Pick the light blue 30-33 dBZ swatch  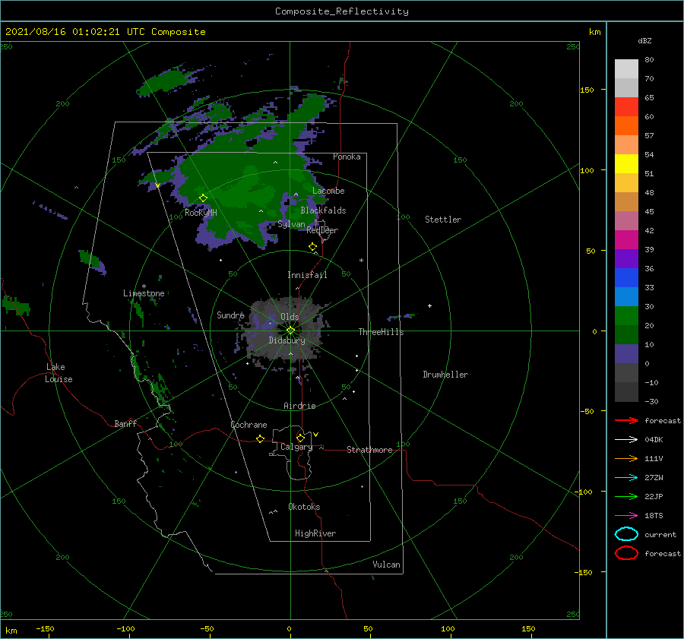tap(626, 297)
